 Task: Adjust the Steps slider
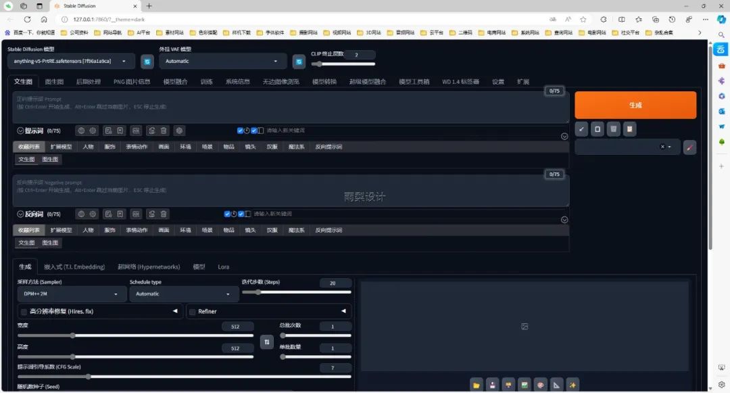(297, 292)
